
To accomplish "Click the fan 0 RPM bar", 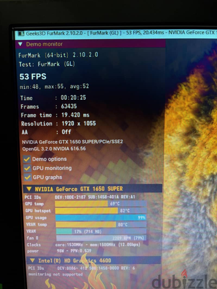I will click(101, 238).
